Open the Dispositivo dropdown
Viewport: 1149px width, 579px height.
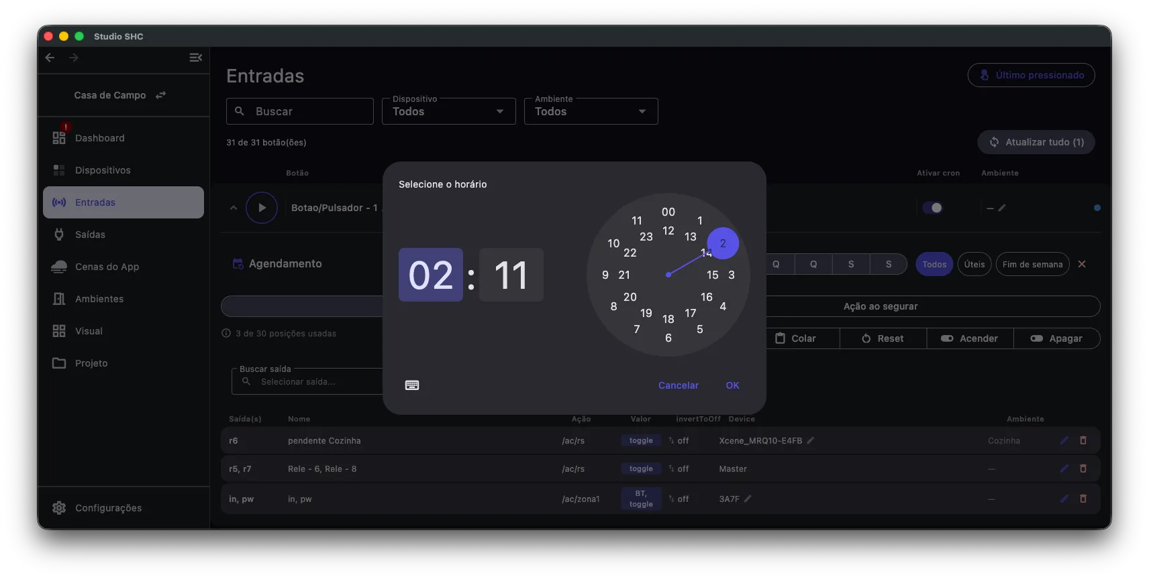click(x=449, y=111)
